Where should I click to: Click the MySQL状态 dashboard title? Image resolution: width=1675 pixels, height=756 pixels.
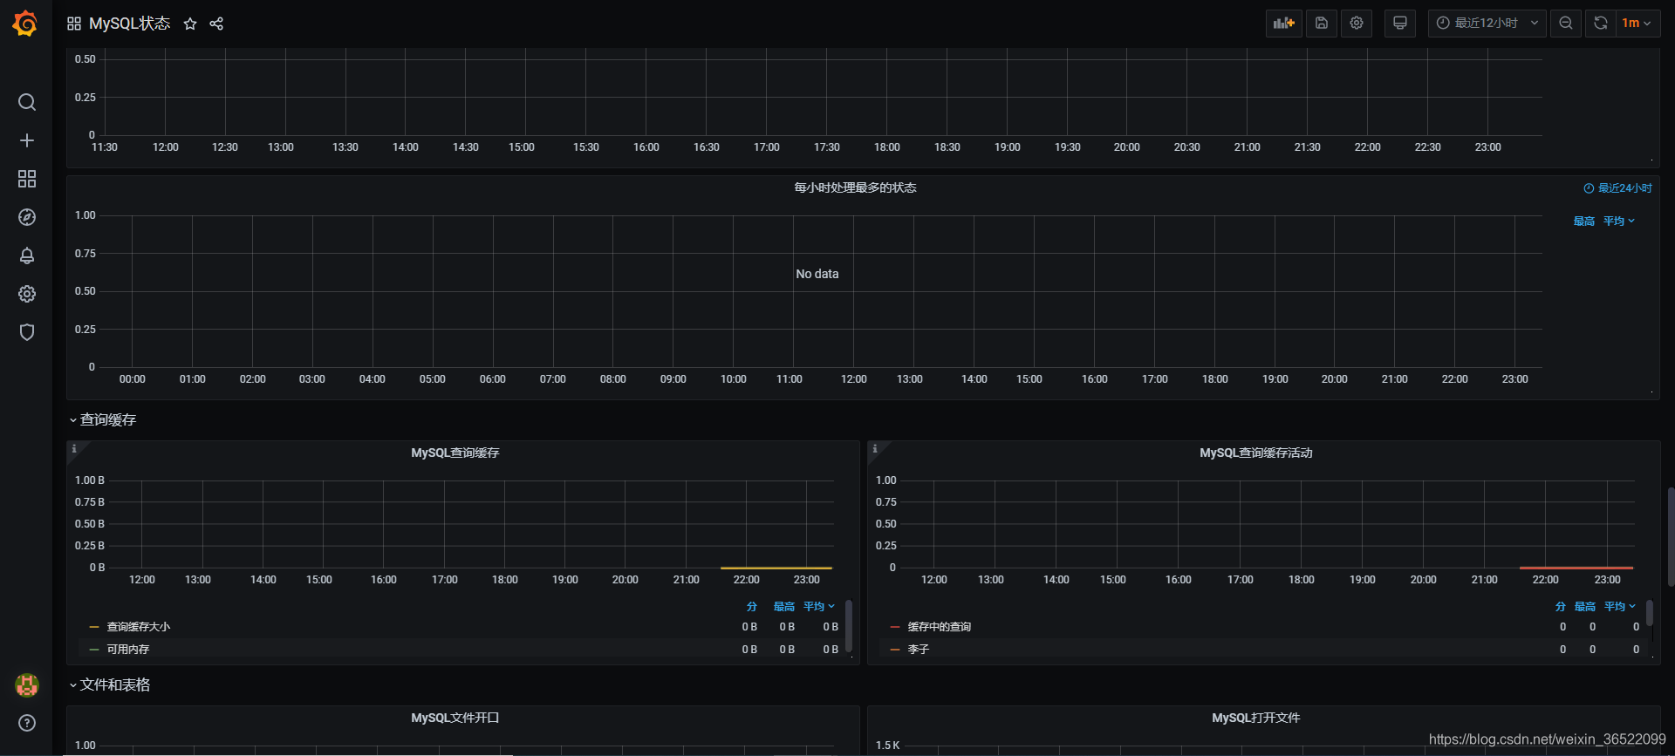click(x=130, y=24)
